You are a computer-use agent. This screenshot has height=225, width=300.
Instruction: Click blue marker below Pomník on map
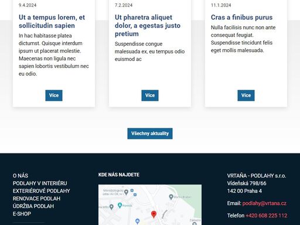pyautogui.click(x=137, y=221)
